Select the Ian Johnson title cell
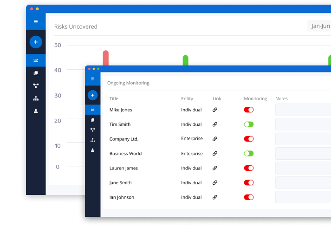This screenshot has width=331, height=240. [122, 197]
